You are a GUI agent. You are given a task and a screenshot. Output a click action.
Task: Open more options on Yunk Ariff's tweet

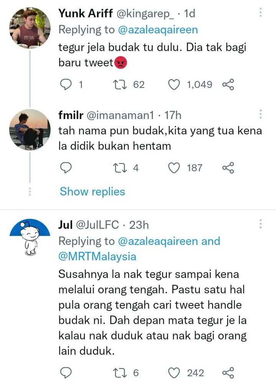pyautogui.click(x=261, y=13)
